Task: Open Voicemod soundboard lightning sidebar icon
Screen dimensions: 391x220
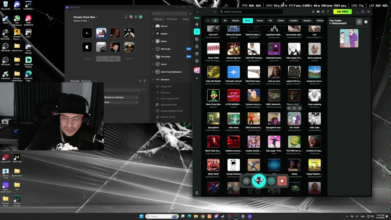Action: pyautogui.click(x=197, y=31)
